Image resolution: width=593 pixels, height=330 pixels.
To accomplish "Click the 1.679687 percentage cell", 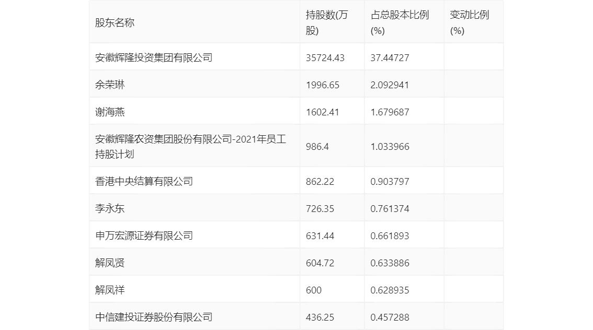I will pos(390,112).
